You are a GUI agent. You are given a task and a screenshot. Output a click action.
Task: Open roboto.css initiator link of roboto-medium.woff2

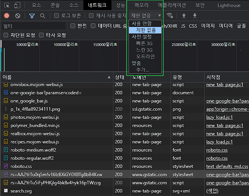pyautogui.click(x=217, y=150)
